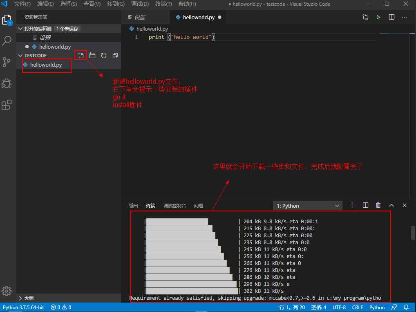Click the terminal scrollbar thumb
The width and height of the screenshot is (416, 312).
tap(413, 233)
